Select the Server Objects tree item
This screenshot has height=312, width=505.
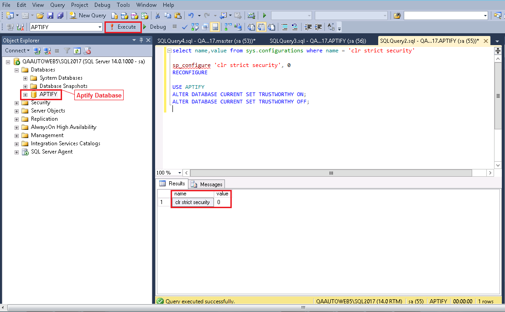(x=48, y=111)
